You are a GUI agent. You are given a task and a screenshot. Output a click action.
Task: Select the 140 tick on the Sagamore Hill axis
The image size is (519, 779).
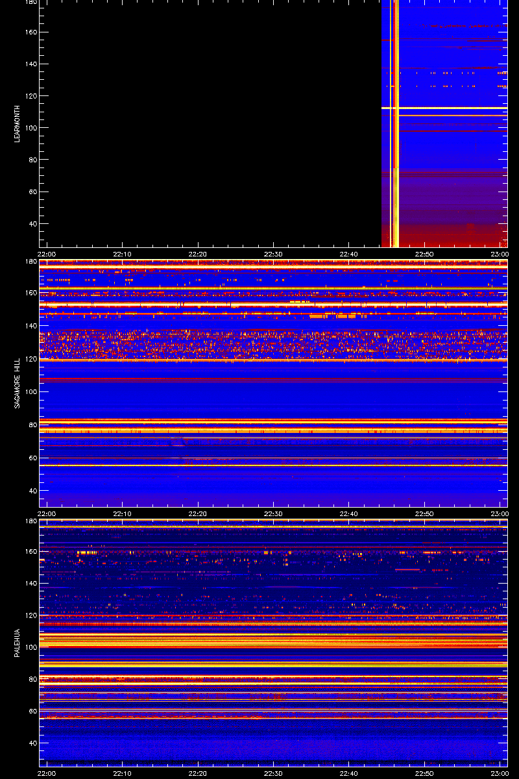tap(30, 326)
